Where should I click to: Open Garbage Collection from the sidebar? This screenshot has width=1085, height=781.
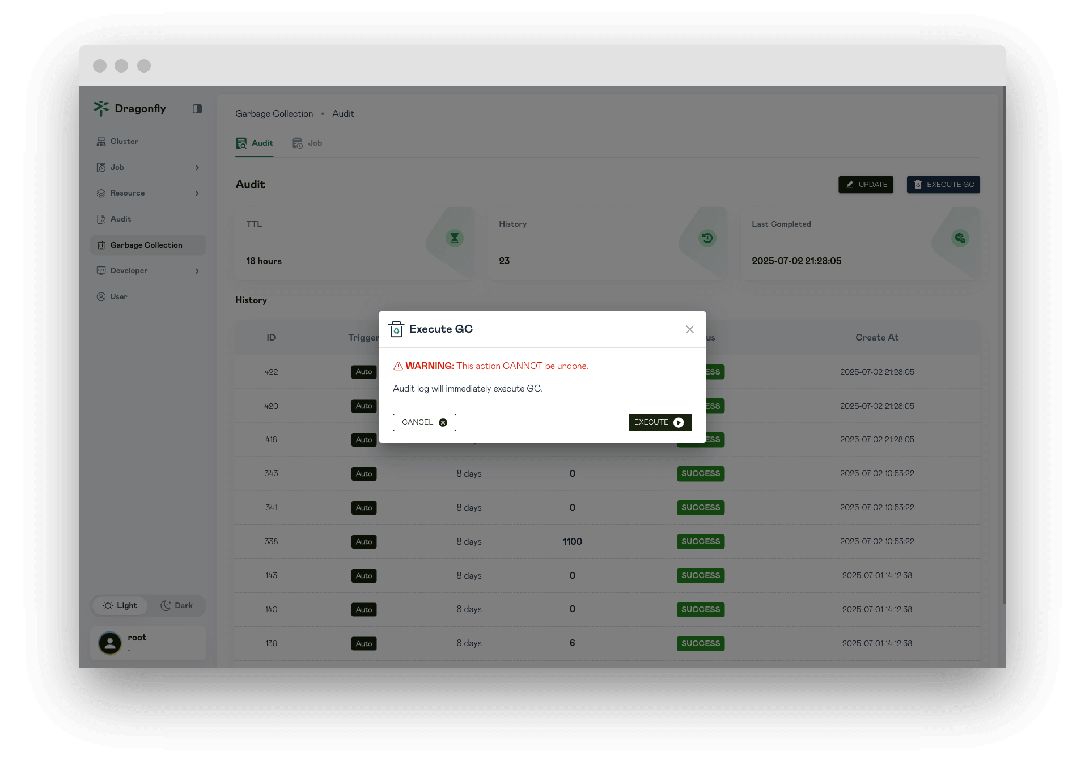146,244
